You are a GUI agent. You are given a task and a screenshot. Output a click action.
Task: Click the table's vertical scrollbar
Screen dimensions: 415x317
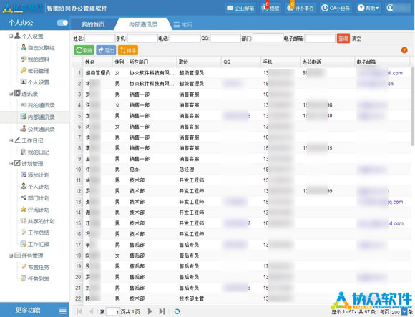pos(413,106)
